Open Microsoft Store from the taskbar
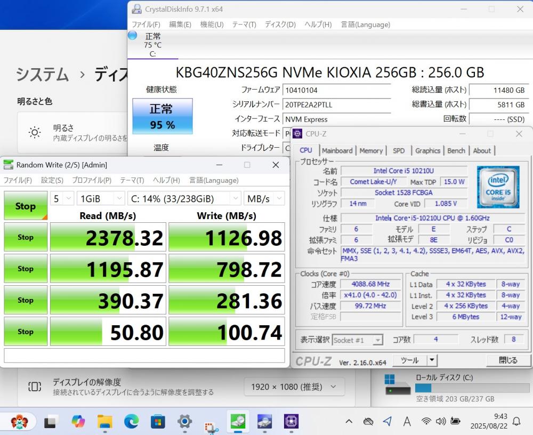Image resolution: width=533 pixels, height=435 pixels. point(158,422)
